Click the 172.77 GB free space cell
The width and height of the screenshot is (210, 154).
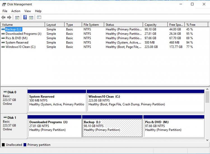[x=176, y=47]
